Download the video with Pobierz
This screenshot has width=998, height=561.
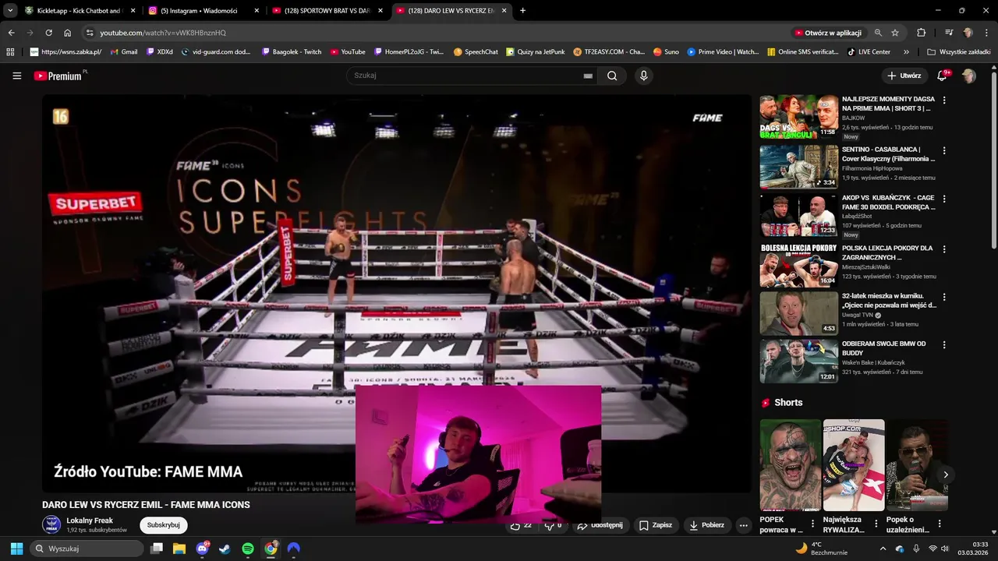tap(706, 525)
